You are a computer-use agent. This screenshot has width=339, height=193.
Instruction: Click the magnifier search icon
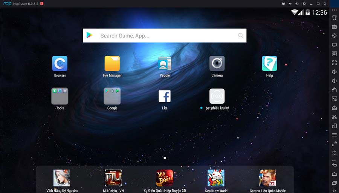(241, 35)
